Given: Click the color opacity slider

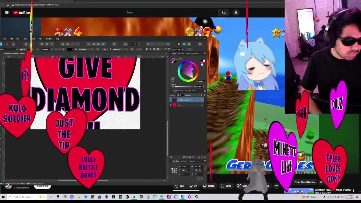Looking at the screenshot, I should tap(184, 87).
